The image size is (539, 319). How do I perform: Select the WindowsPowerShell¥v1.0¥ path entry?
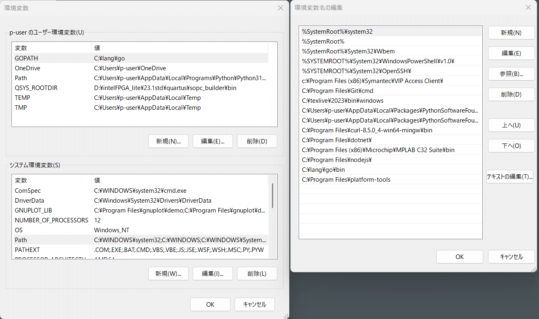tap(390, 61)
